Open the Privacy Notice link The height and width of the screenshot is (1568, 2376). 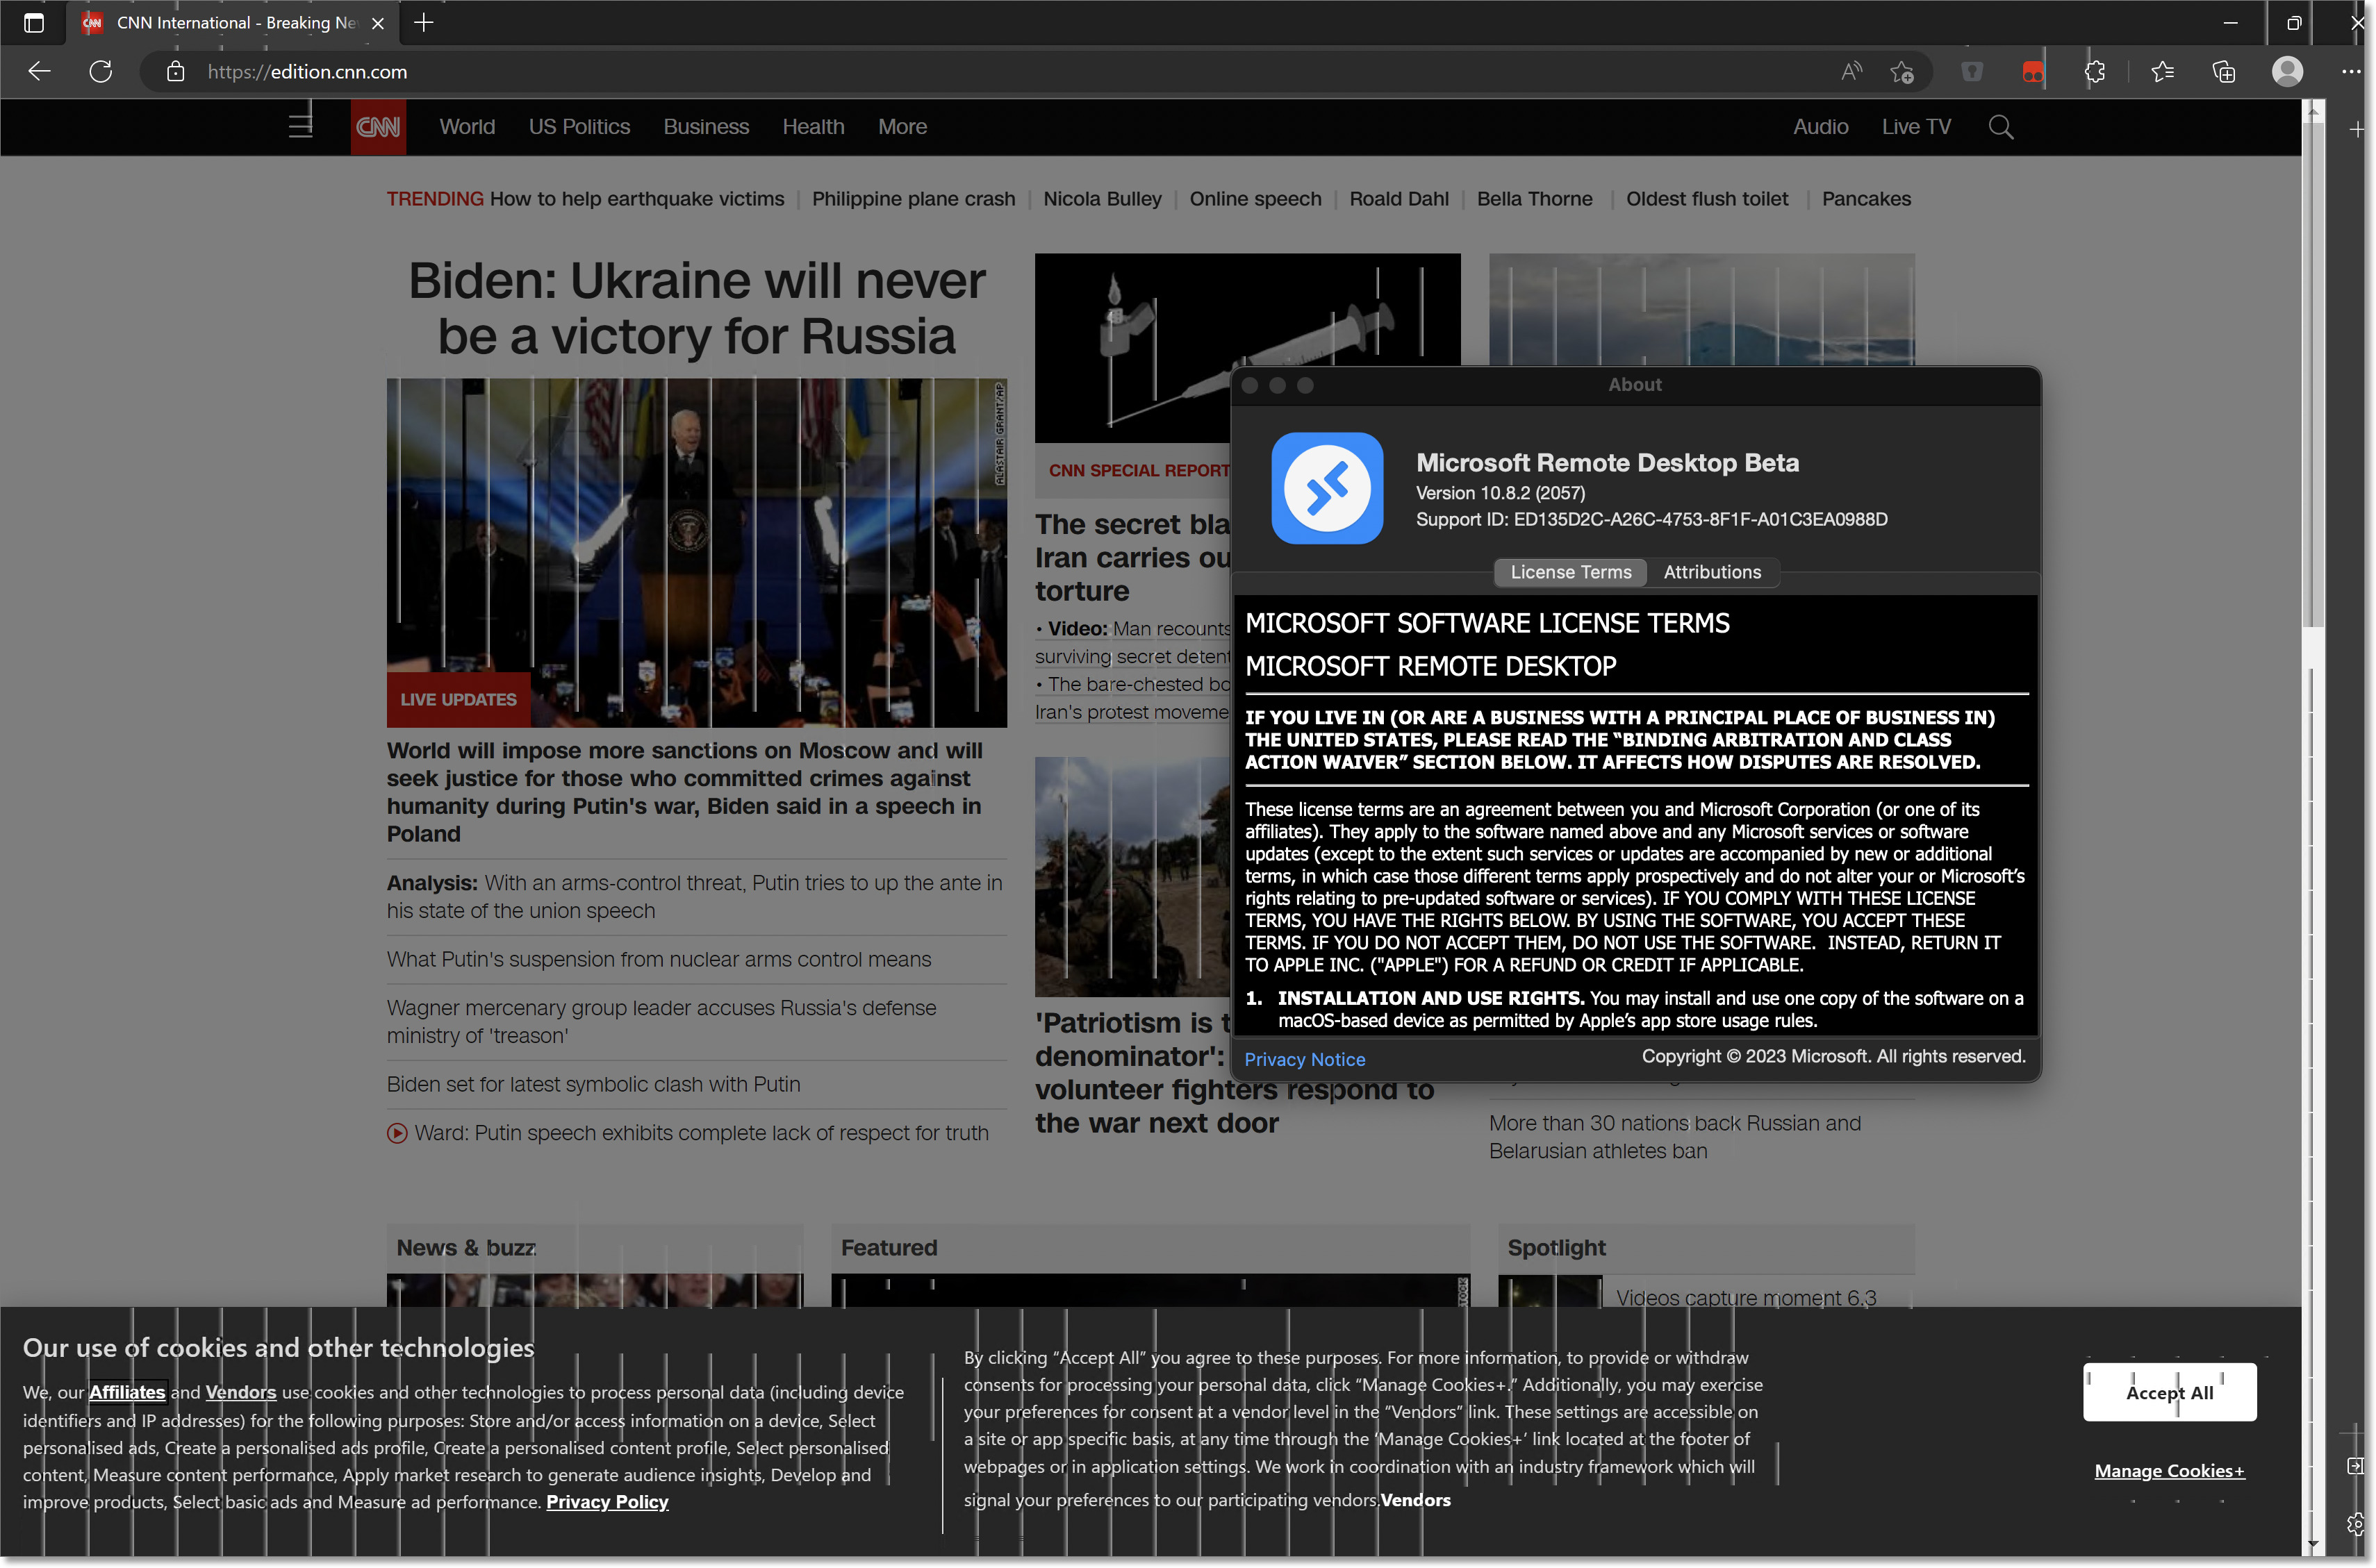click(1303, 1059)
